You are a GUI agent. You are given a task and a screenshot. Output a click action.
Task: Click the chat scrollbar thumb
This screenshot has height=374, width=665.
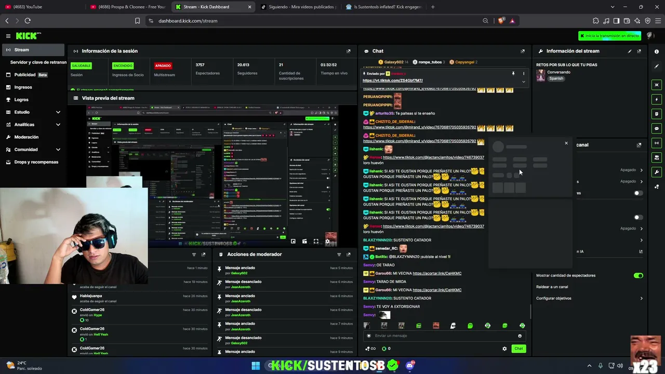pos(530,312)
